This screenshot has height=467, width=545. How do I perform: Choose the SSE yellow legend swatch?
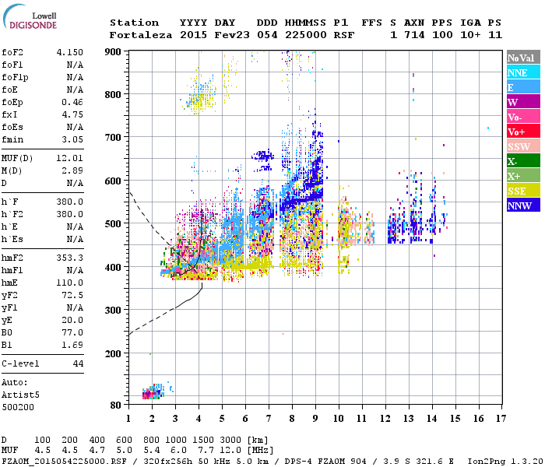pos(523,191)
